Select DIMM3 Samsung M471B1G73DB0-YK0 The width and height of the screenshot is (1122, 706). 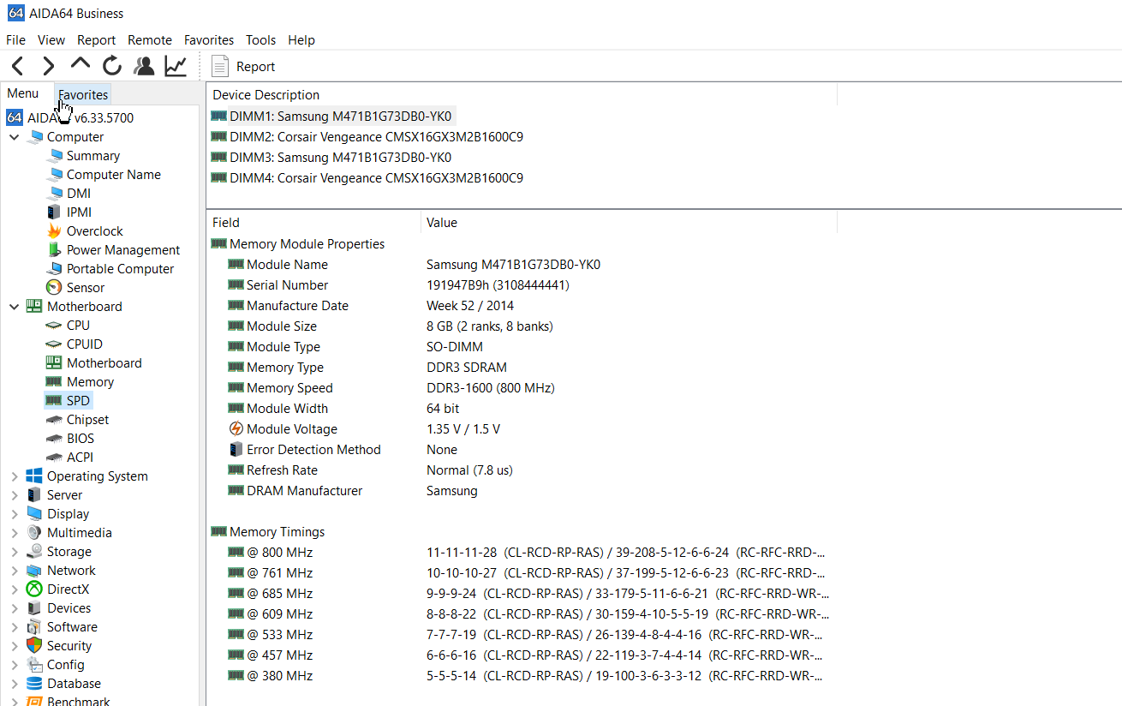(x=340, y=157)
